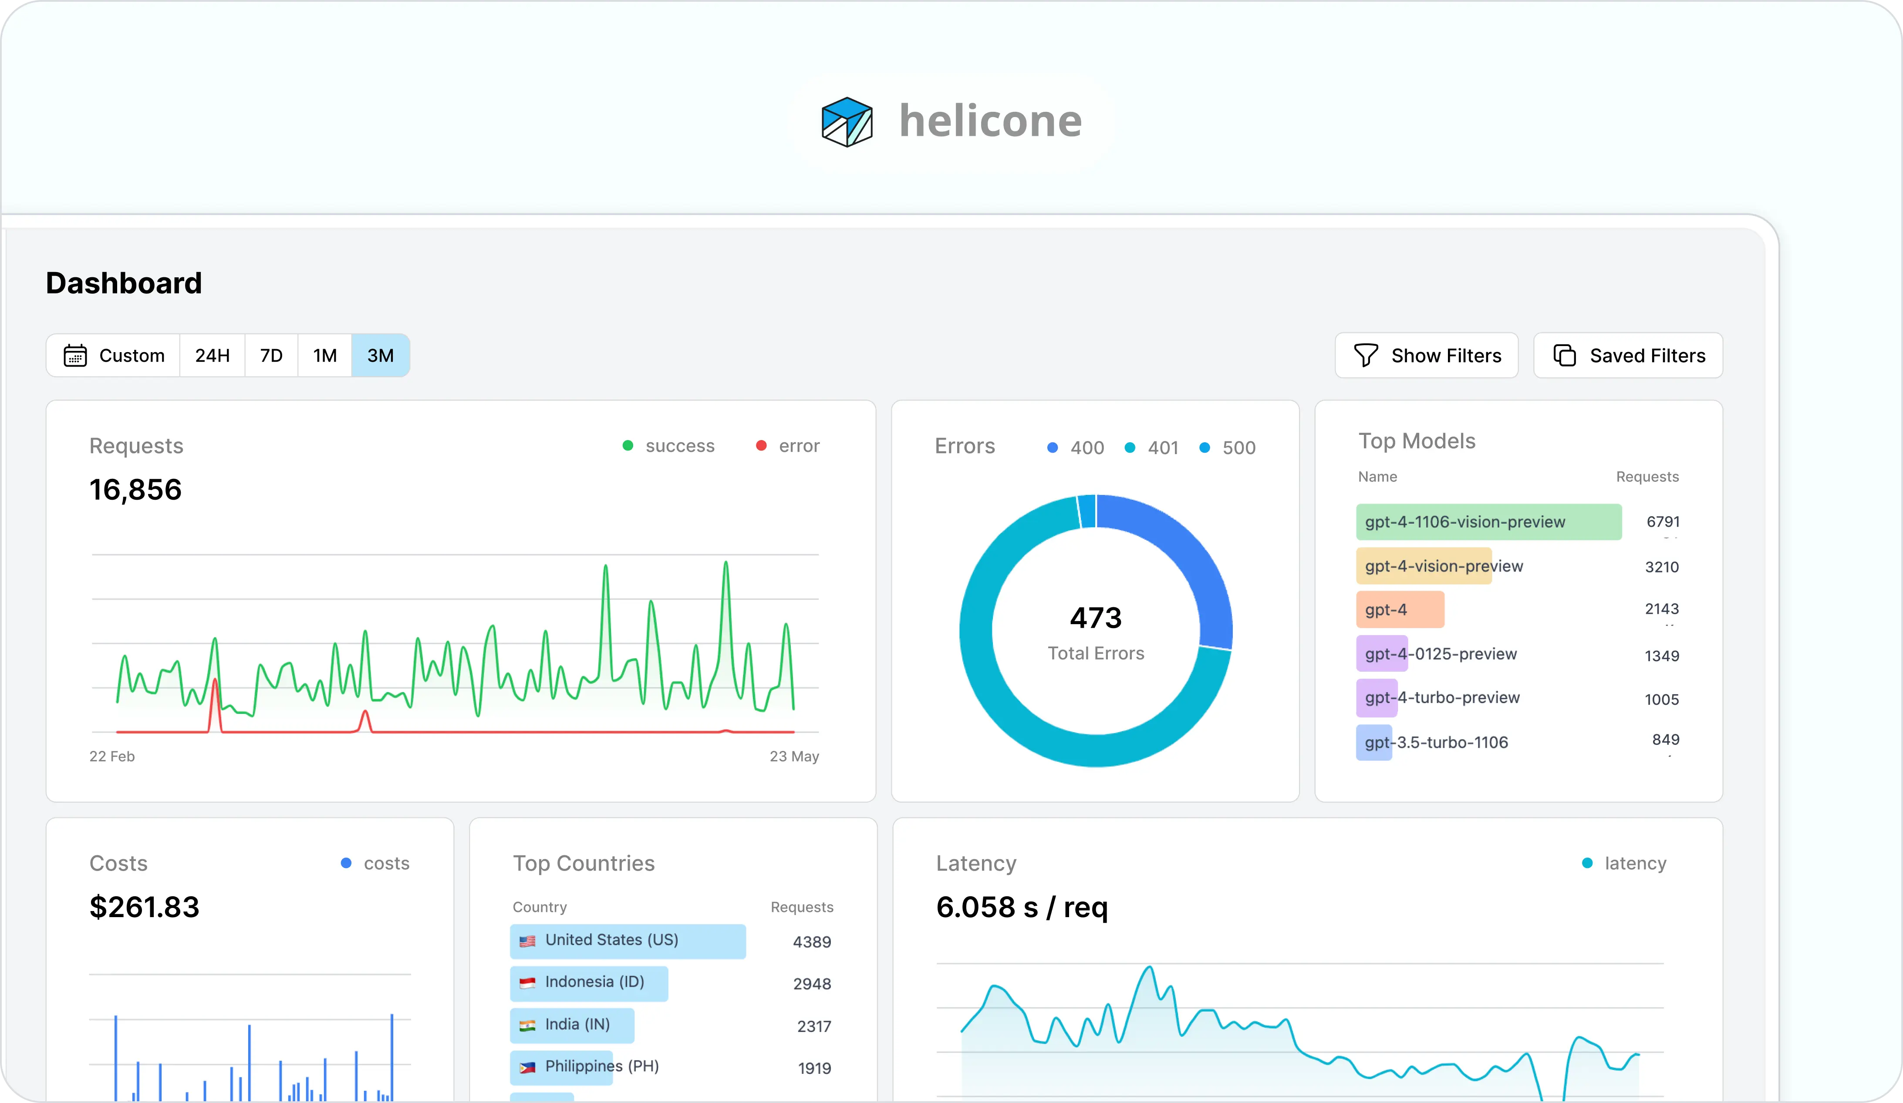Click the Philippines flag in Top Countries
The image size is (1903, 1103).
pyautogui.click(x=529, y=1067)
